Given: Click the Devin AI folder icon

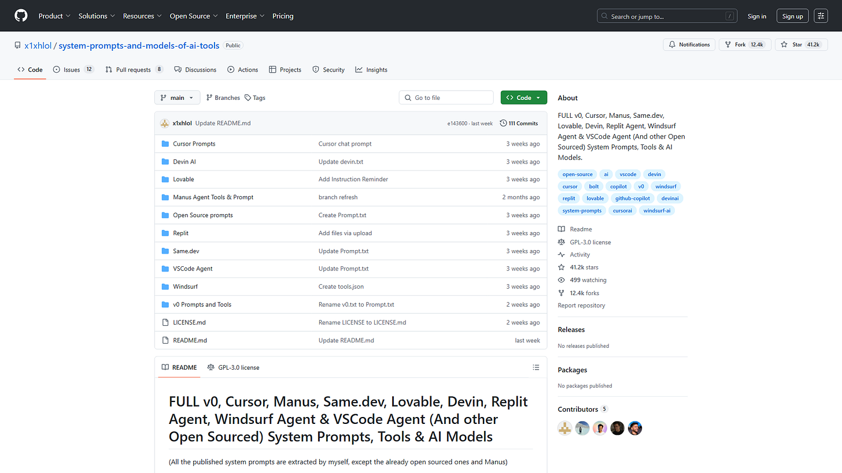Looking at the screenshot, I should pos(165,162).
